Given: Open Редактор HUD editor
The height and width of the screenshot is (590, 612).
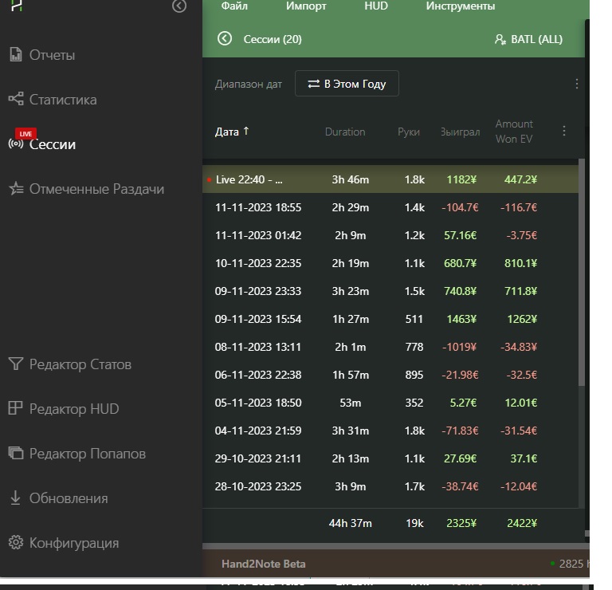Looking at the screenshot, I should click(x=64, y=409).
